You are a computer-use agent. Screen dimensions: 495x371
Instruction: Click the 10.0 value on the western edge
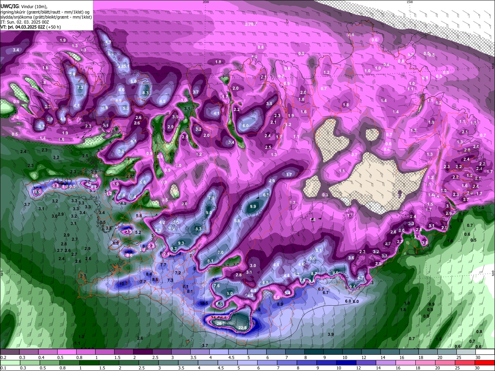(x=37, y=192)
